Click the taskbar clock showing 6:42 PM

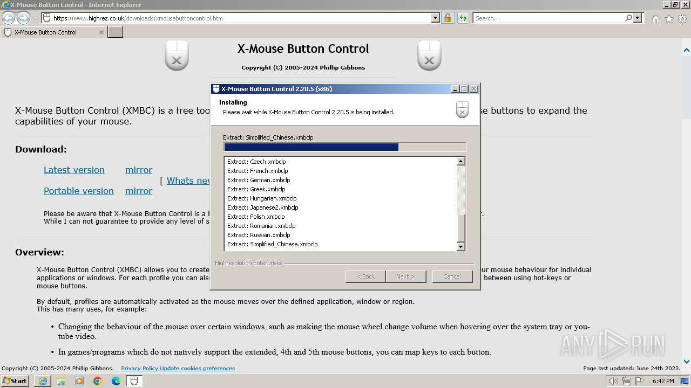point(663,381)
